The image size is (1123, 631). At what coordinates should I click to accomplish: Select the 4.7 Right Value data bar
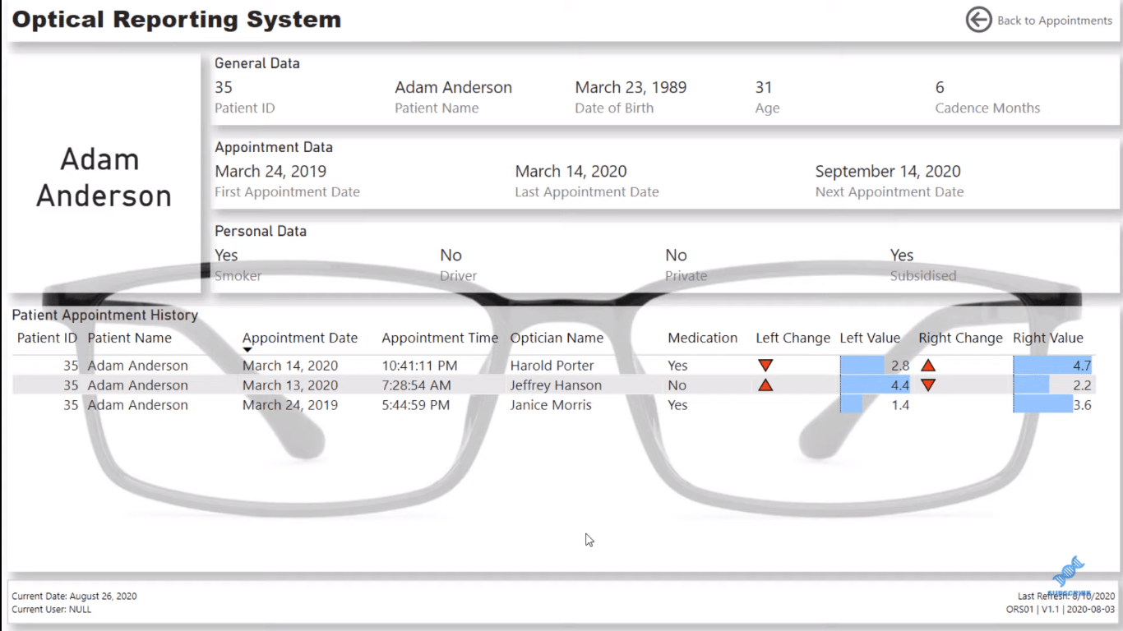tap(1052, 366)
